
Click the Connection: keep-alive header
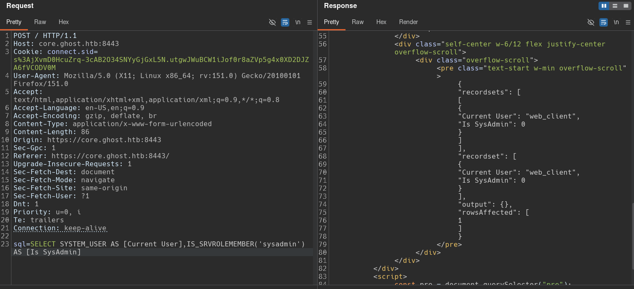coord(60,228)
